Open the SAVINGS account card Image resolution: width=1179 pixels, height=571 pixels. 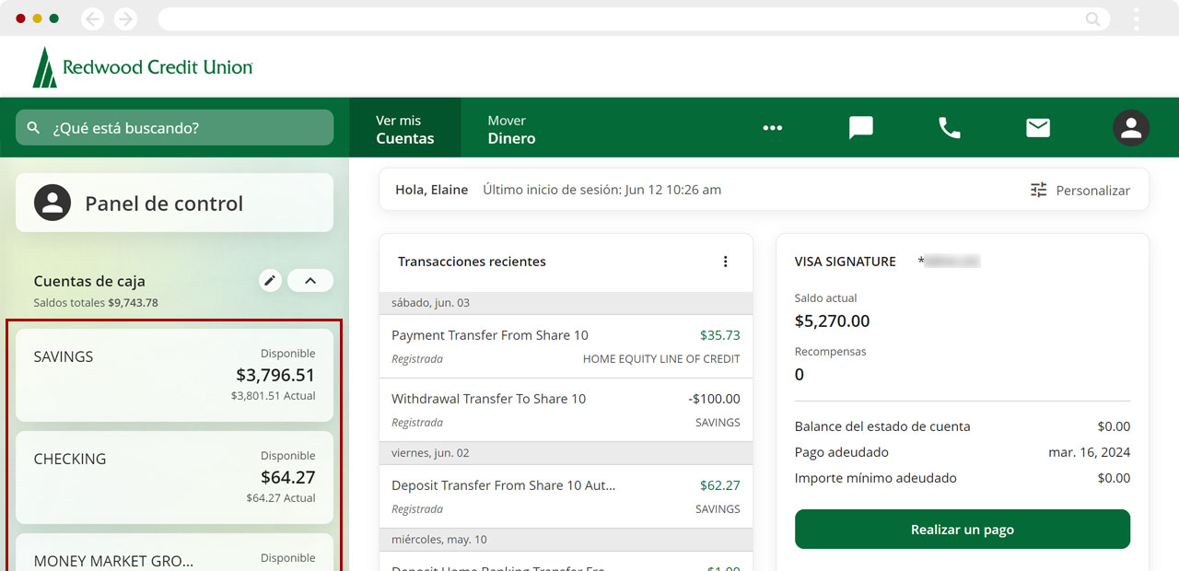(x=174, y=375)
